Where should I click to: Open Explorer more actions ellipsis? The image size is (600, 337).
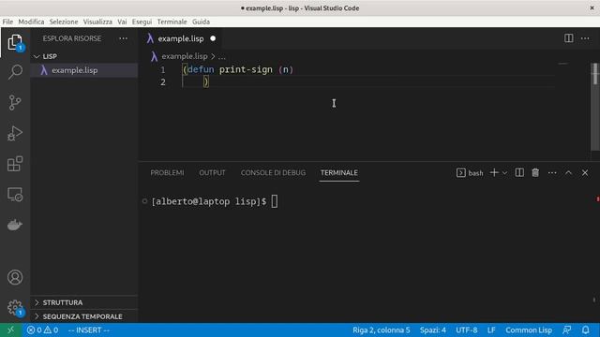tap(123, 38)
